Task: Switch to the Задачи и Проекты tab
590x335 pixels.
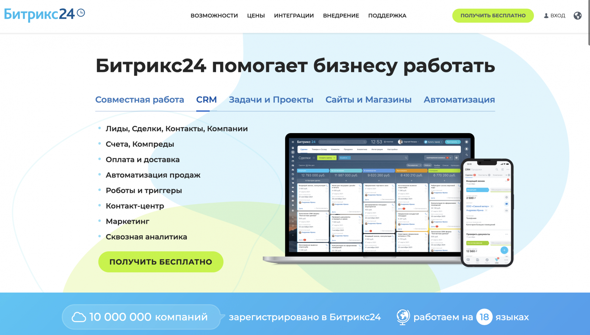Action: pos(271,100)
